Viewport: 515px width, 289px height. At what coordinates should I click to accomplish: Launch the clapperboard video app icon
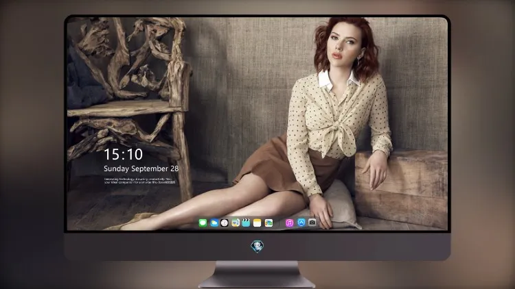click(x=246, y=223)
